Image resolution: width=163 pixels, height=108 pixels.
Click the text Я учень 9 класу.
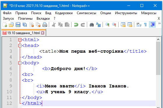pyautogui.click(x=68, y=92)
